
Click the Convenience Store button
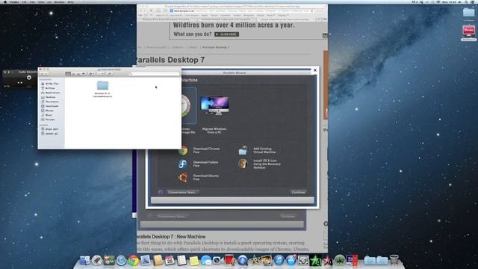tap(183, 193)
